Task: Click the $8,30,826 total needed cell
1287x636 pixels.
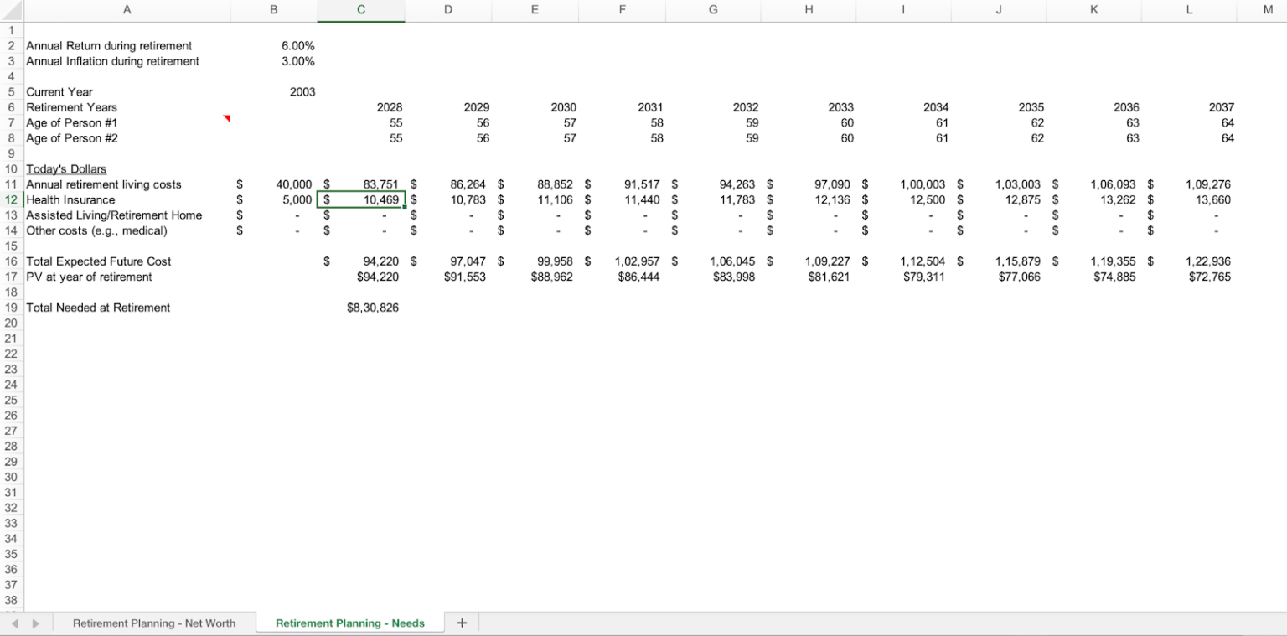Action: [x=361, y=308]
